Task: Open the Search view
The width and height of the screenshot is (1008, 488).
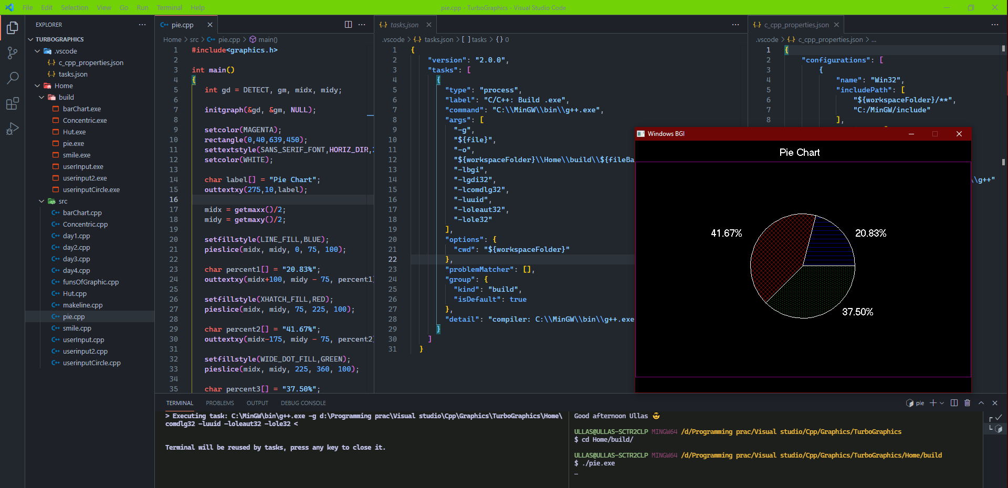Action: [12, 78]
